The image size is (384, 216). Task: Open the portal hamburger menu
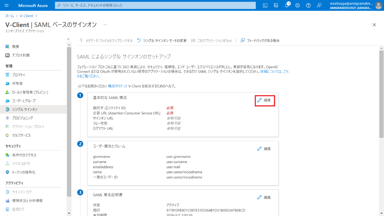(x=6, y=5)
